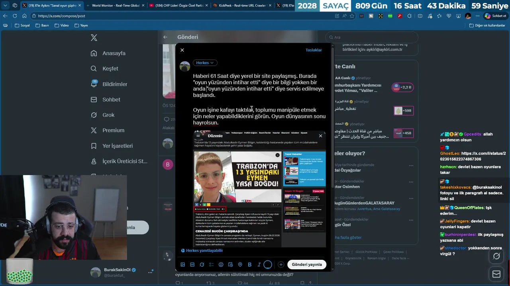510x286 pixels.
Task: Open account menu dots next to BurakSakinOl
Action: [x=150, y=272]
